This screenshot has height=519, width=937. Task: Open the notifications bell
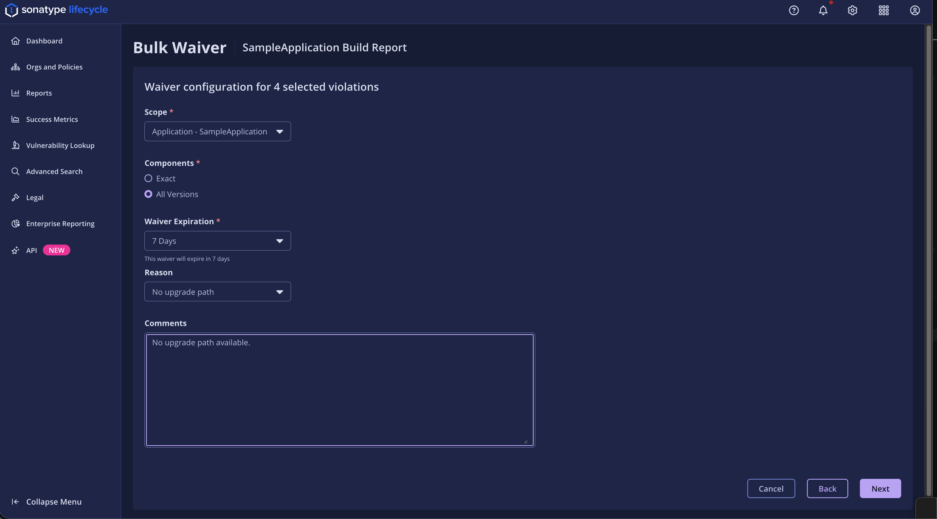tap(823, 10)
